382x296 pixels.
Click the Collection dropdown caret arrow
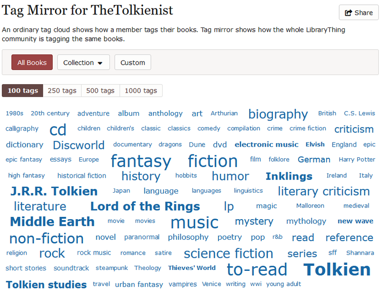(100, 63)
